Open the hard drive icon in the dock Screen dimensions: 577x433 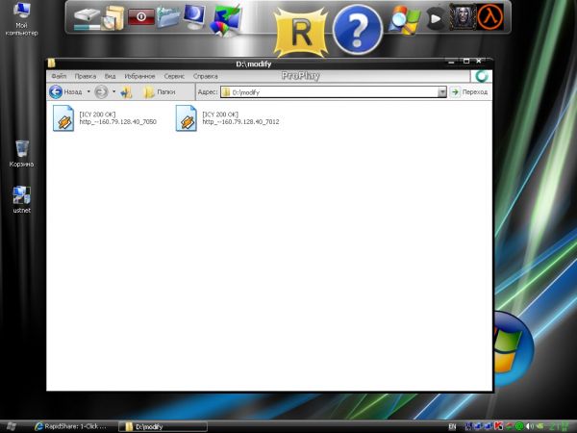[x=87, y=19]
